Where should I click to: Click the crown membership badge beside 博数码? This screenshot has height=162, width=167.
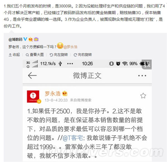tap(31, 39)
